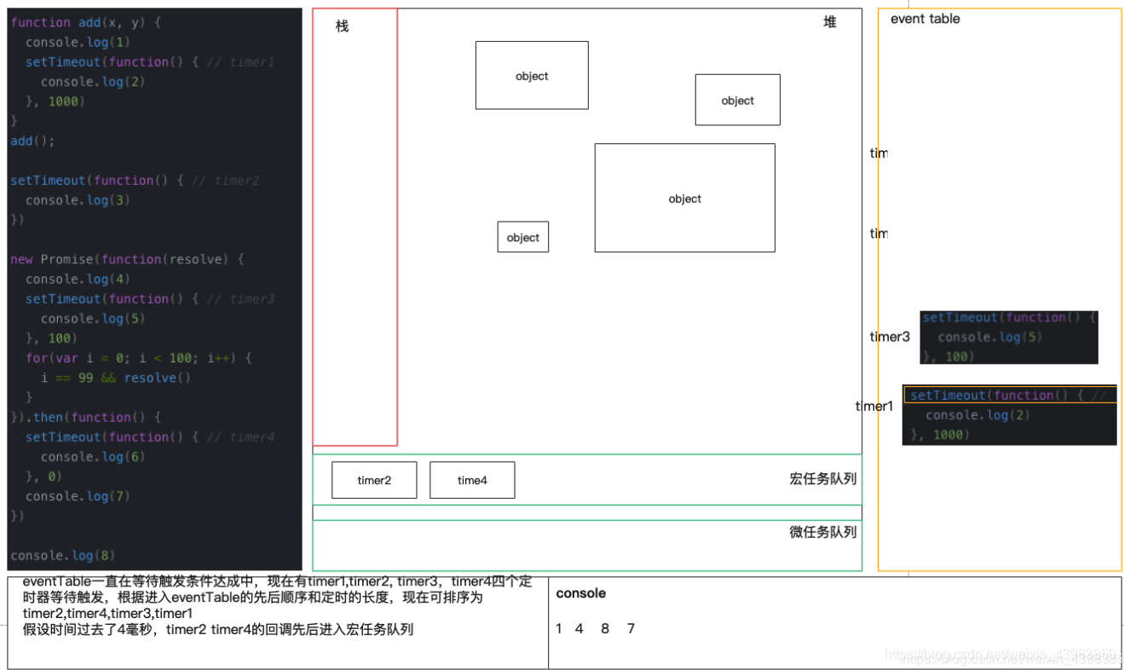Click the '// timer3' comment in code

pos(240,298)
